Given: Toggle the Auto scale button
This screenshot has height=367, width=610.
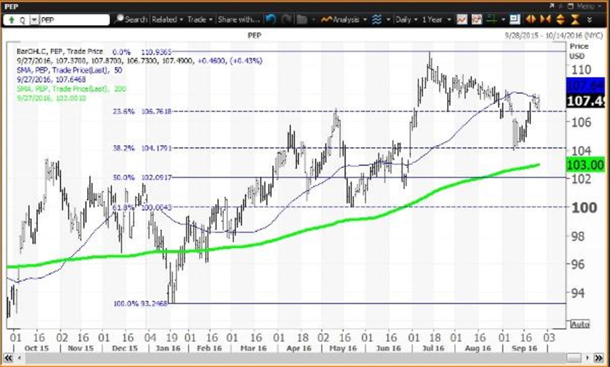Looking at the screenshot, I should point(579,324).
